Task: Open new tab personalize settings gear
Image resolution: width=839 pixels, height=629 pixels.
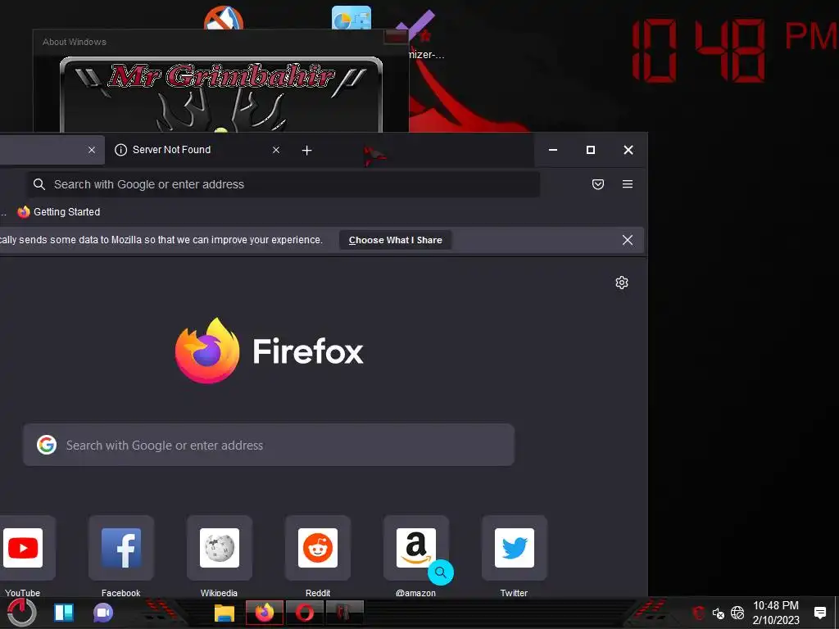Action: (622, 283)
